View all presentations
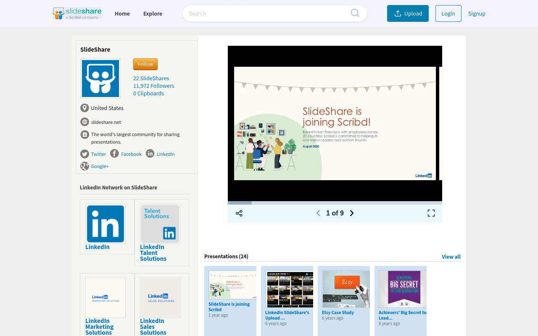Image resolution: width=538 pixels, height=336 pixels. click(451, 257)
